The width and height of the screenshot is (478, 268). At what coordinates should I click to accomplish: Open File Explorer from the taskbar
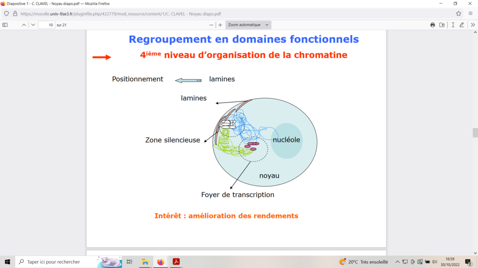tap(145, 262)
